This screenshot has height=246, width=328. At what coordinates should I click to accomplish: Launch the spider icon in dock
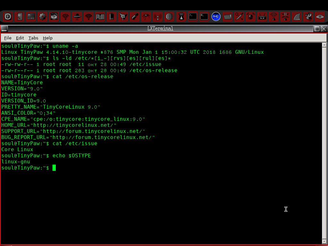coord(146,17)
